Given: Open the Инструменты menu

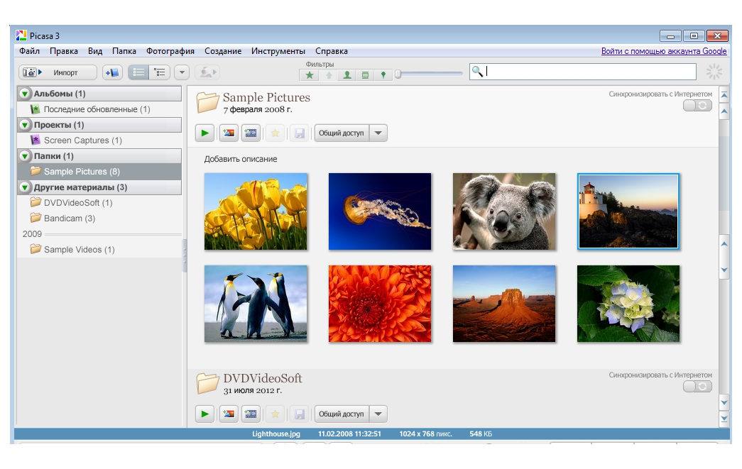Looking at the screenshot, I should pos(278,51).
